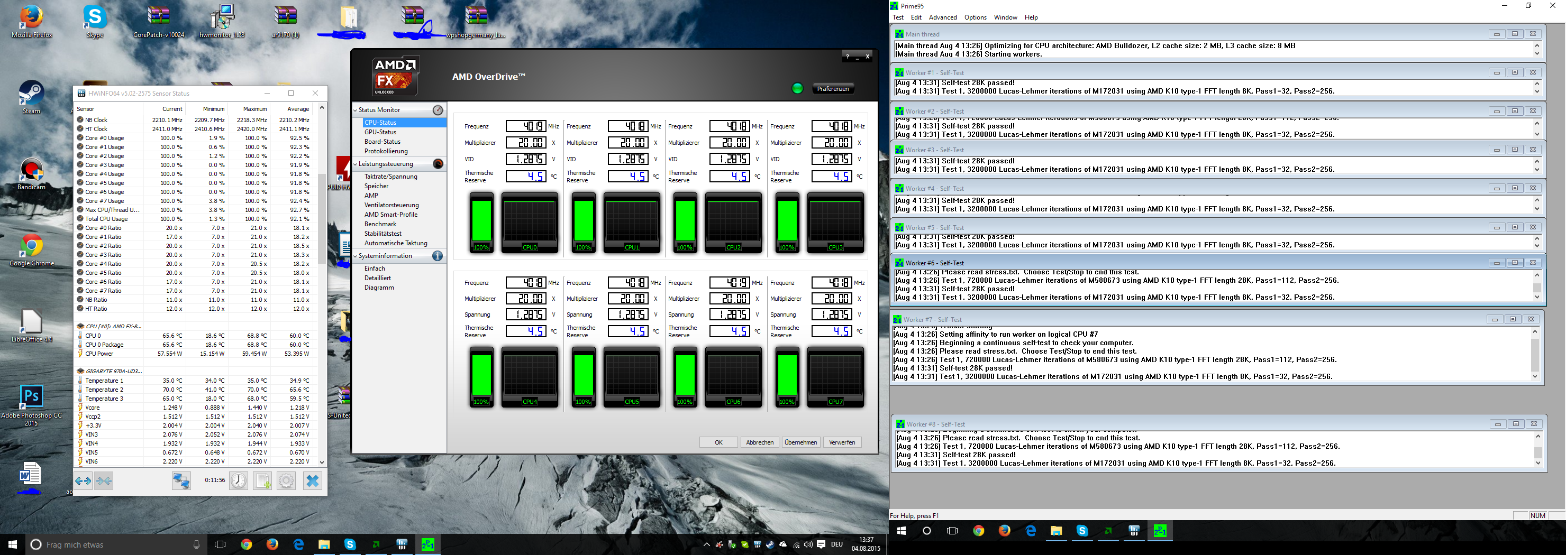
Task: Select the hwmonitor_1.28 desktop icon
Action: (x=222, y=22)
